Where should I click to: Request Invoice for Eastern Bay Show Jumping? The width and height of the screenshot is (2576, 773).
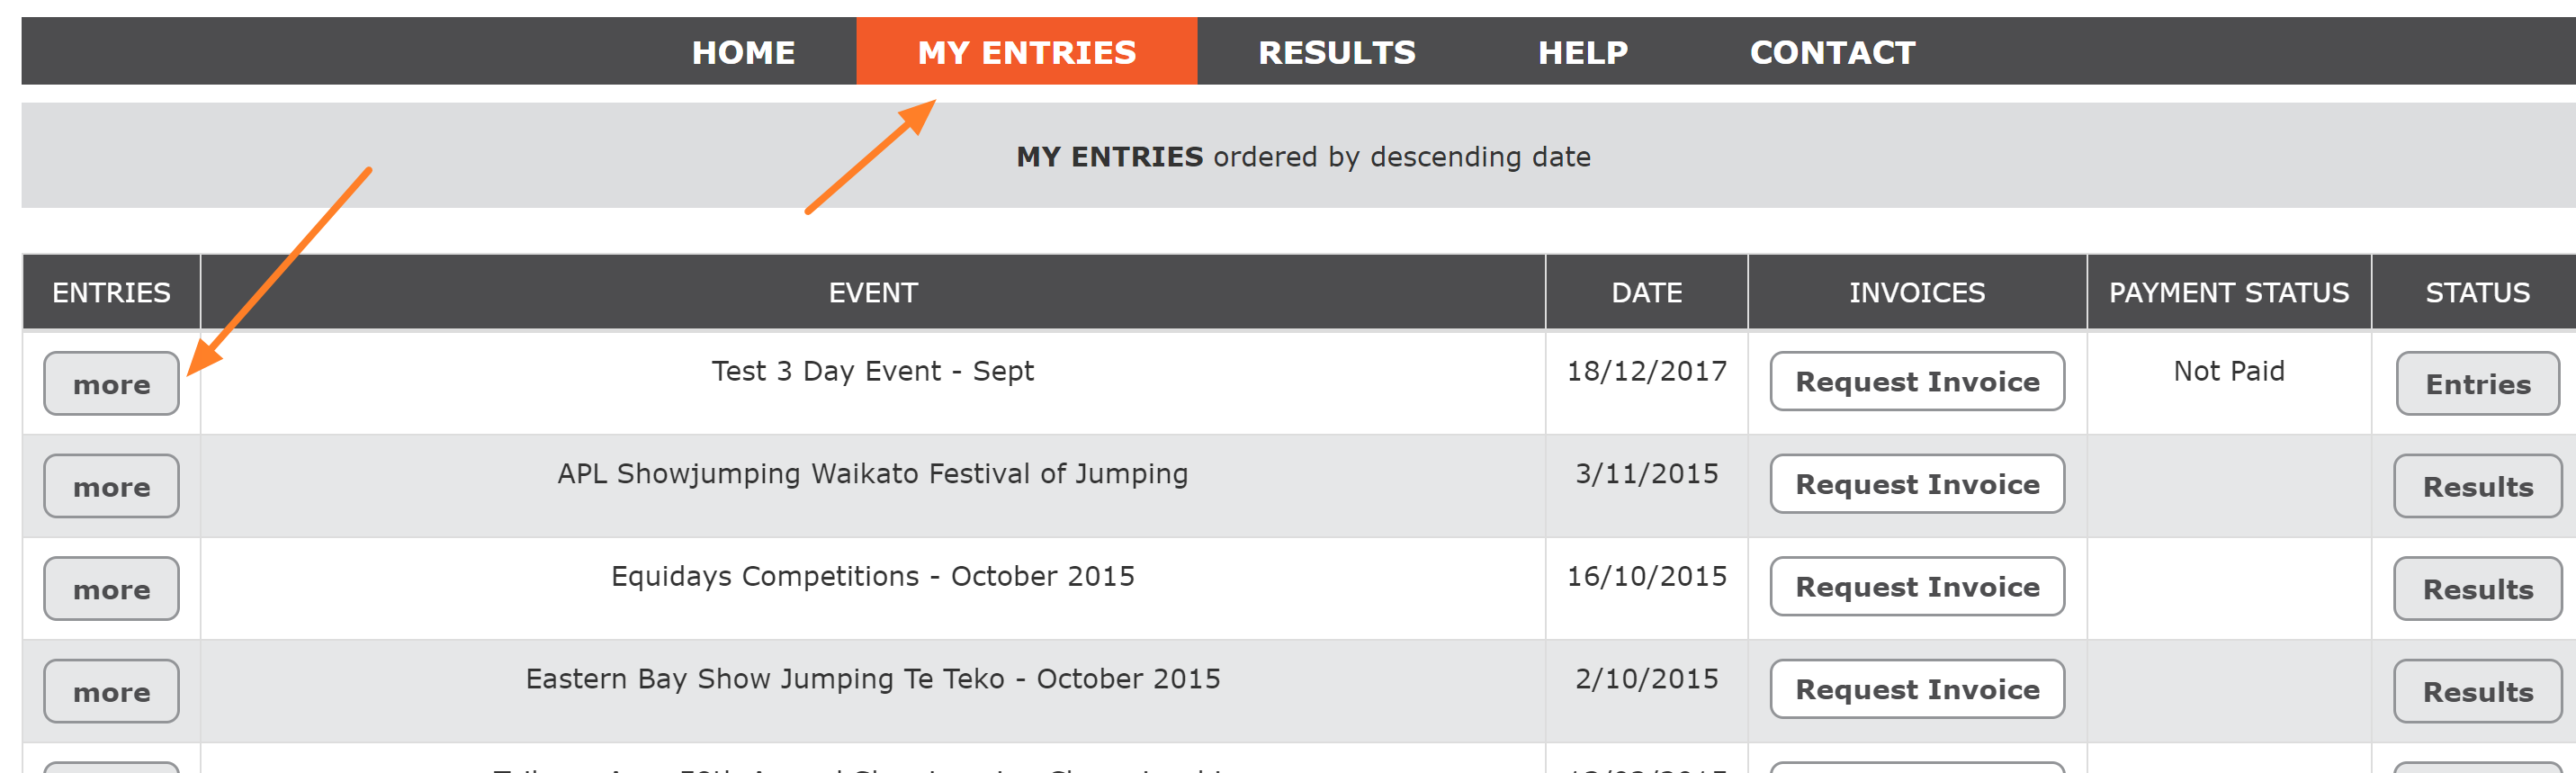coord(1916,690)
